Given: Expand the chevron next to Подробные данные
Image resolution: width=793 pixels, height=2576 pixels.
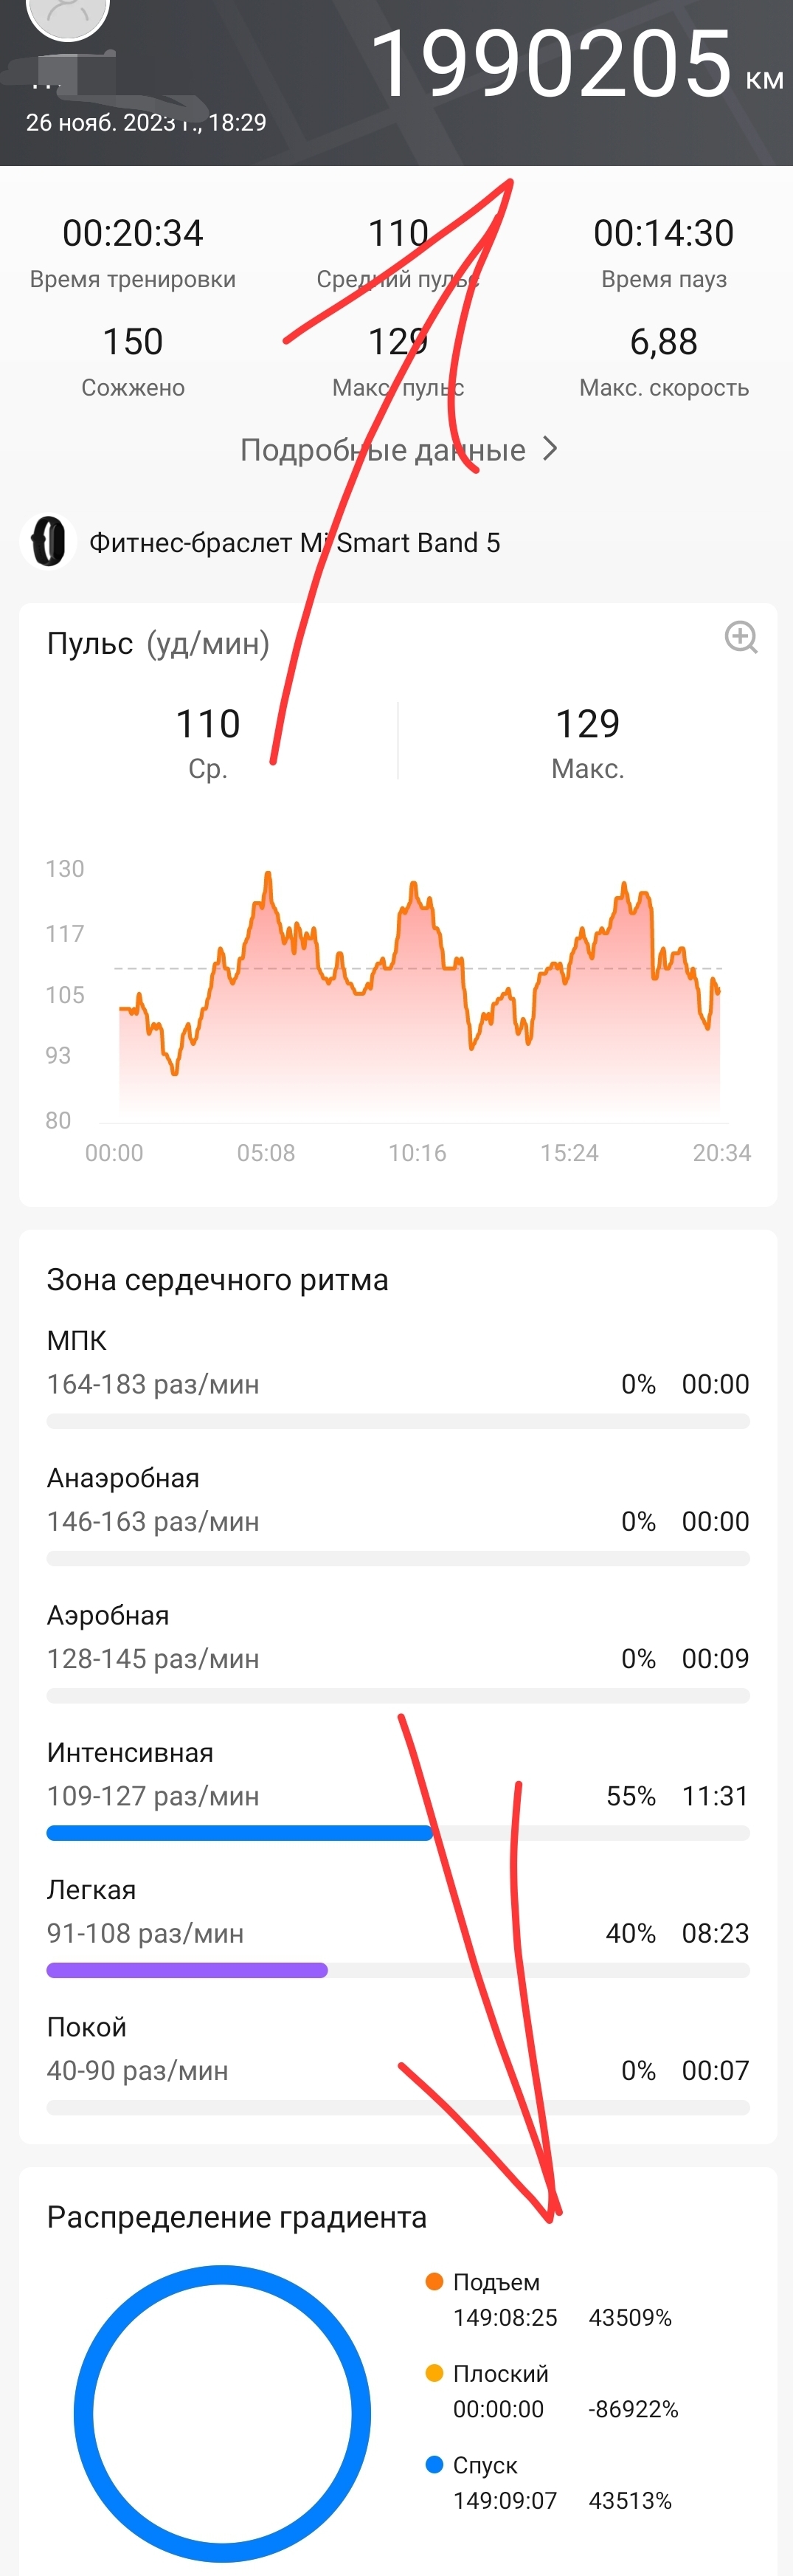Looking at the screenshot, I should tap(549, 449).
